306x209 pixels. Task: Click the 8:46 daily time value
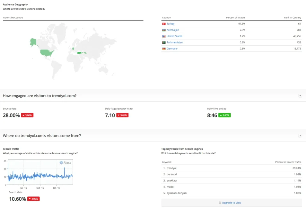pyautogui.click(x=212, y=115)
